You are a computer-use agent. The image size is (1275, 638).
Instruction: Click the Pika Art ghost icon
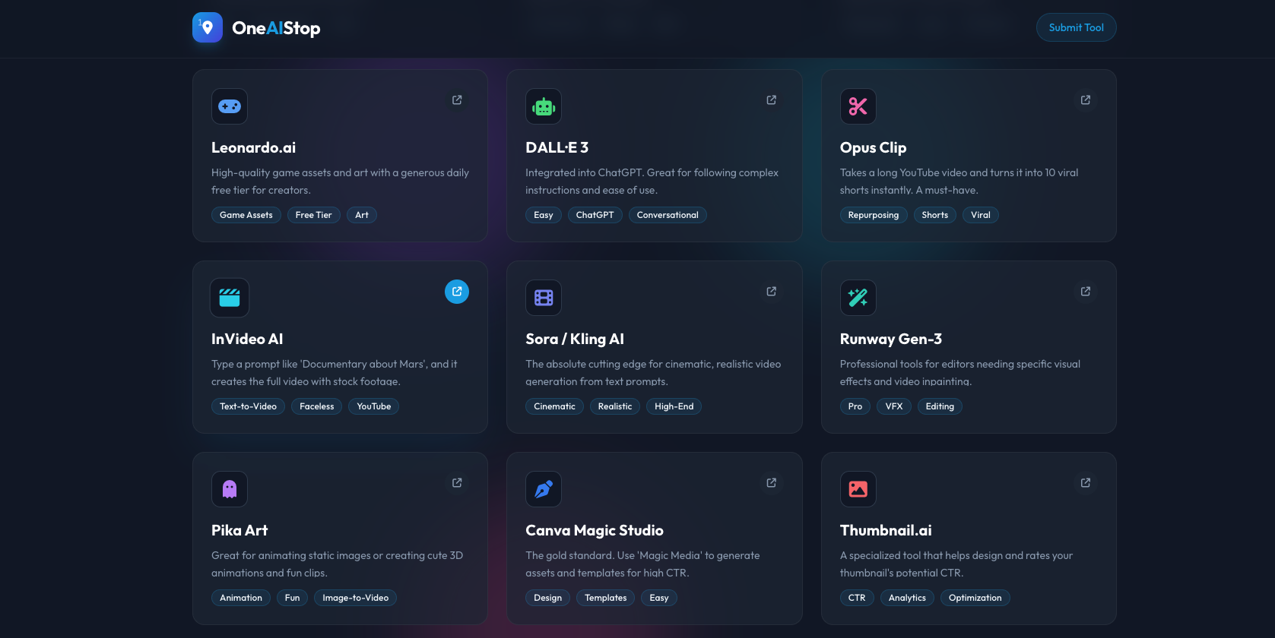coord(230,489)
